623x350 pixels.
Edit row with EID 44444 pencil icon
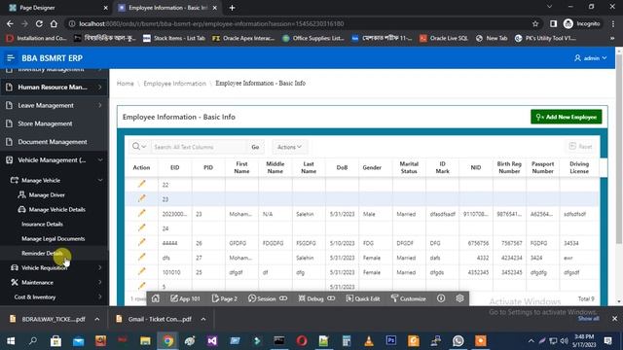pos(141,242)
